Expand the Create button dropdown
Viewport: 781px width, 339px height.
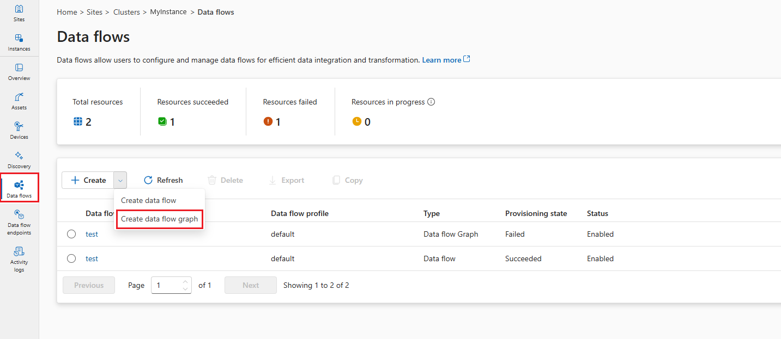pos(120,180)
